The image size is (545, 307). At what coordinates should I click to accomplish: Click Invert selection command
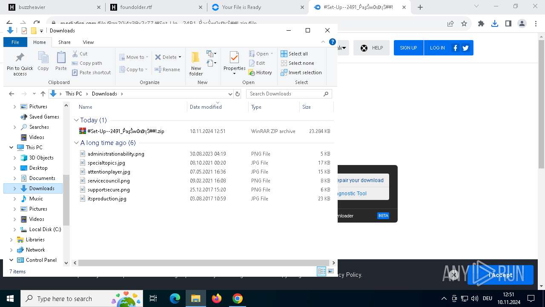coord(301,72)
